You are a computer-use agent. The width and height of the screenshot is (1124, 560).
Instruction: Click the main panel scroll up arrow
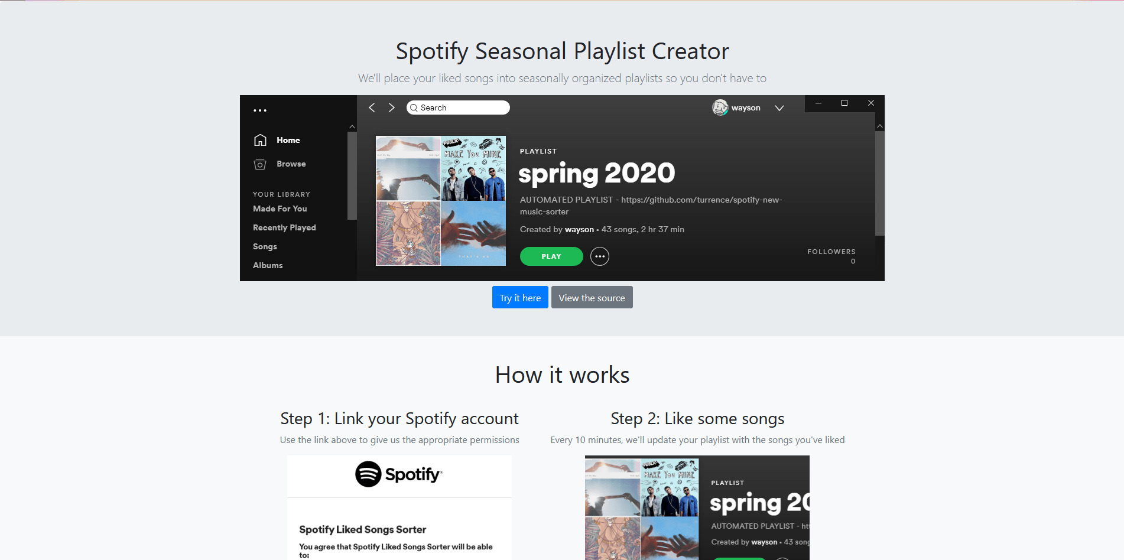pyautogui.click(x=880, y=126)
